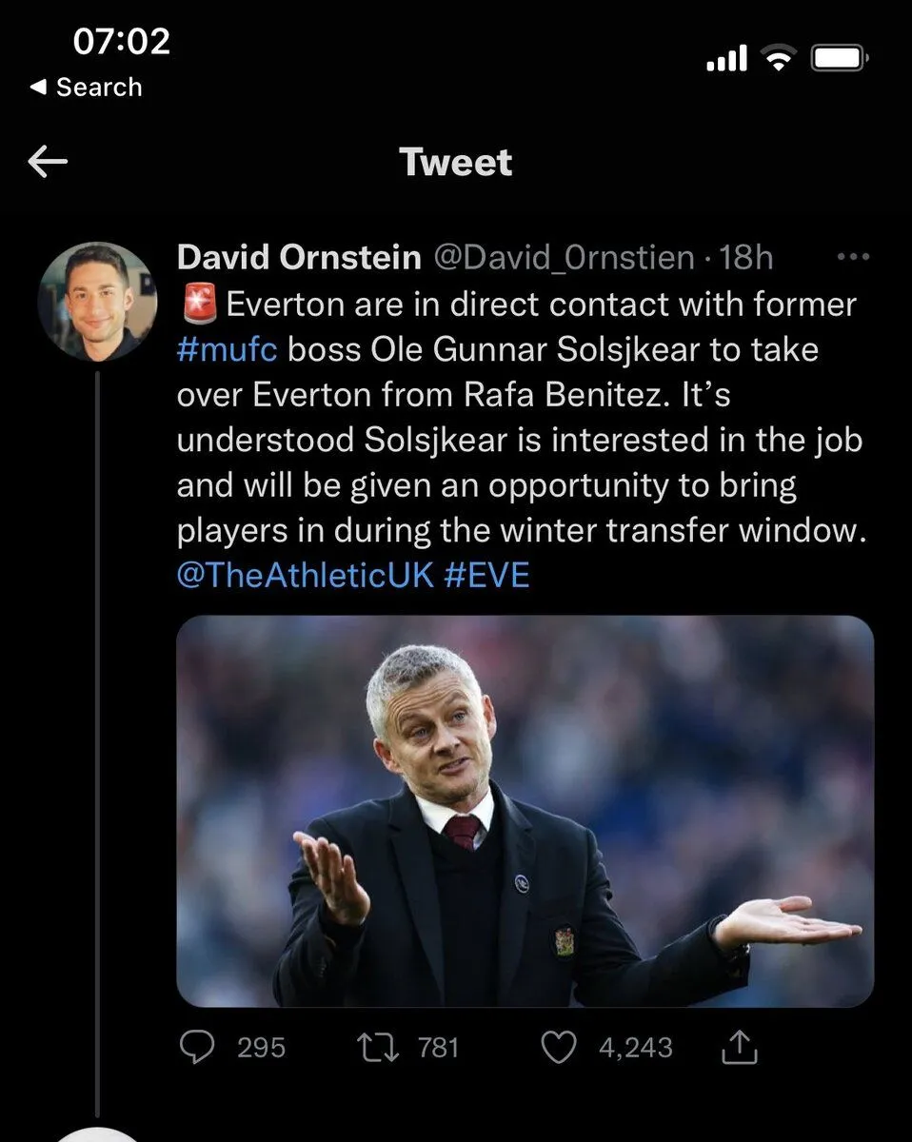Viewport: 912px width, 1142px height.
Task: Tap the reply speech bubble icon
Action: [x=197, y=1048]
